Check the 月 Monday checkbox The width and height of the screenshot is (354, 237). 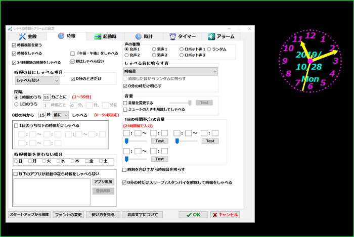30,161
